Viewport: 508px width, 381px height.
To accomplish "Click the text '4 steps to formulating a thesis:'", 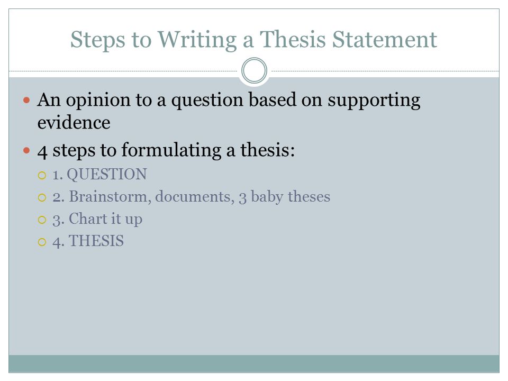I will pos(166,150).
